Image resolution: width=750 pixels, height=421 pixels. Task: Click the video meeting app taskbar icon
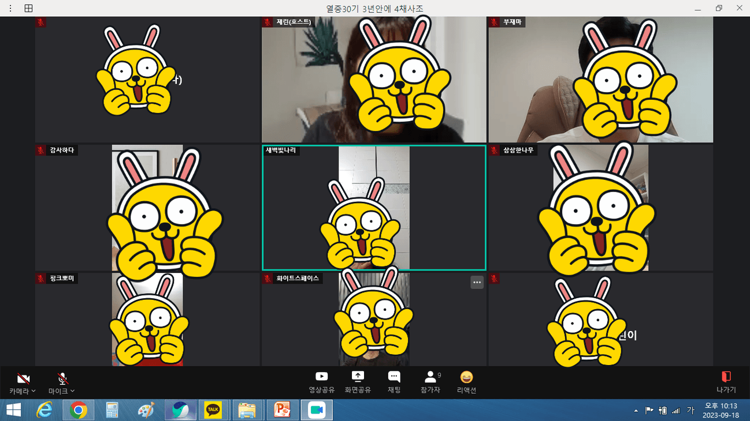(x=316, y=410)
